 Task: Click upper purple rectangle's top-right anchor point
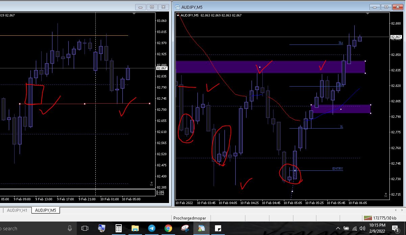365,61
